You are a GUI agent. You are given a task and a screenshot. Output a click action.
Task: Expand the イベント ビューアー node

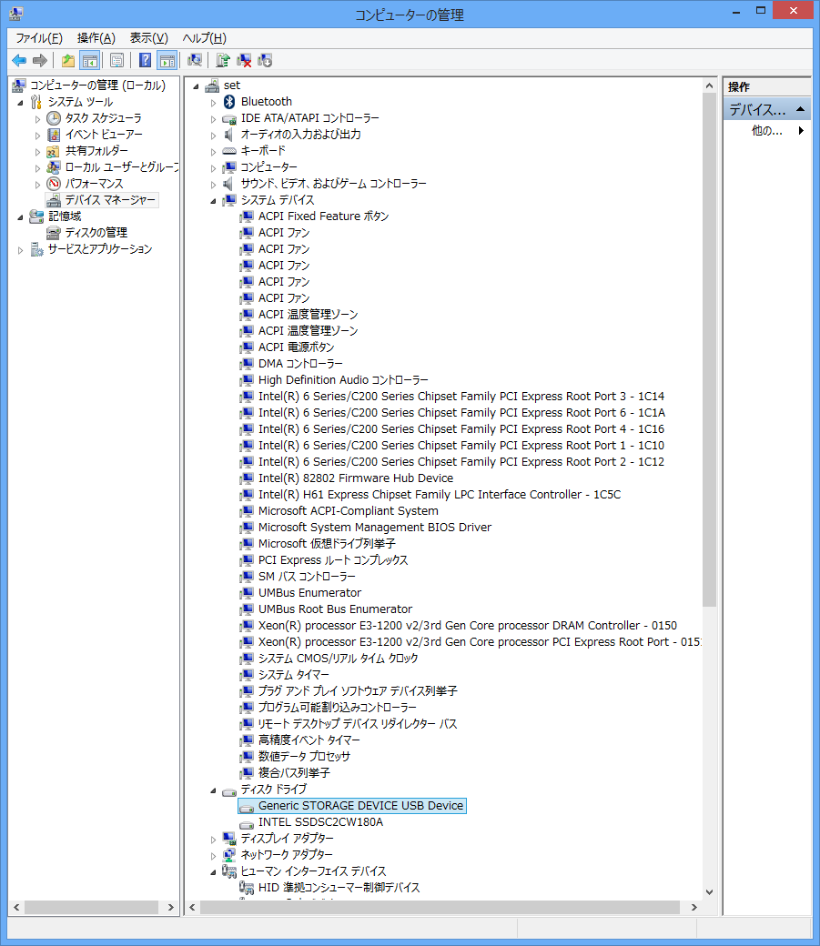pyautogui.click(x=37, y=136)
